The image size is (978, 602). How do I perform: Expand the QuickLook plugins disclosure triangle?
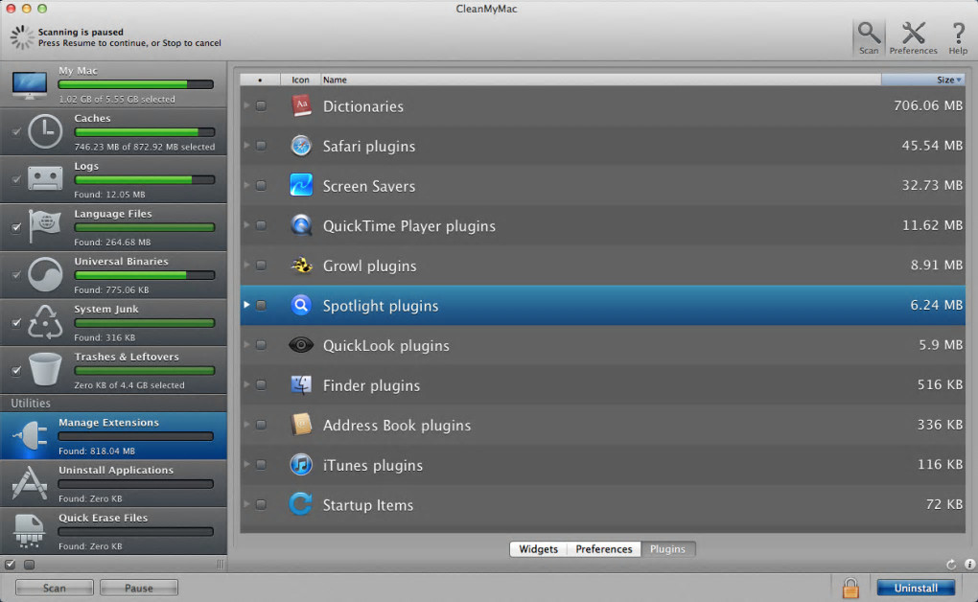pyautogui.click(x=247, y=344)
